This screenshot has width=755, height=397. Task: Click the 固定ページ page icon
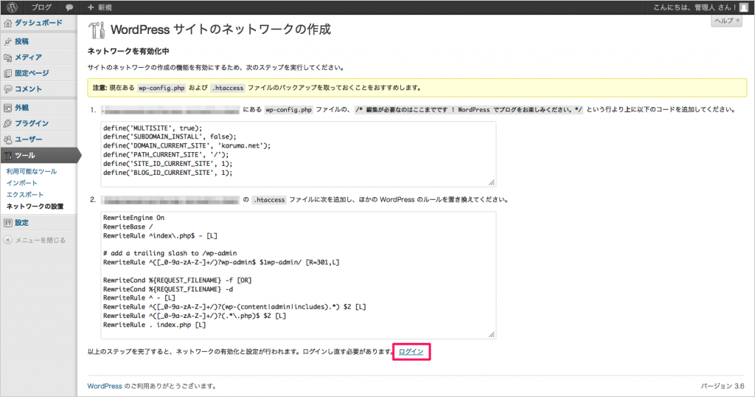tap(7, 73)
